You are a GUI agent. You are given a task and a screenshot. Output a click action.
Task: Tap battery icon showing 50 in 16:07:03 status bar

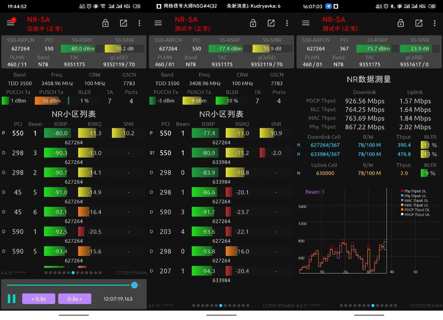[432, 6]
